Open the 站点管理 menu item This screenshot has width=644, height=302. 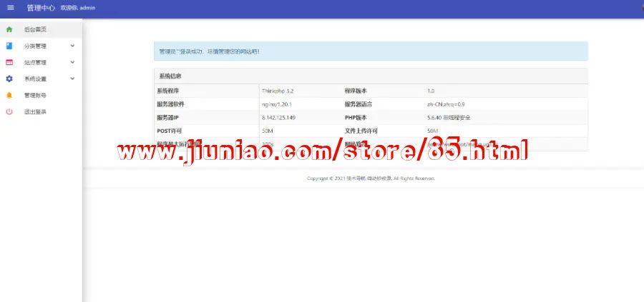(41, 62)
